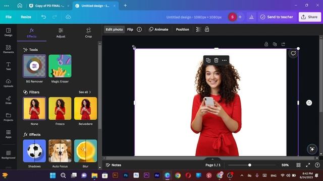Image resolution: width=323 pixels, height=181 pixels.
Task: Expand the page thumbnails chevron
Action: [212, 159]
